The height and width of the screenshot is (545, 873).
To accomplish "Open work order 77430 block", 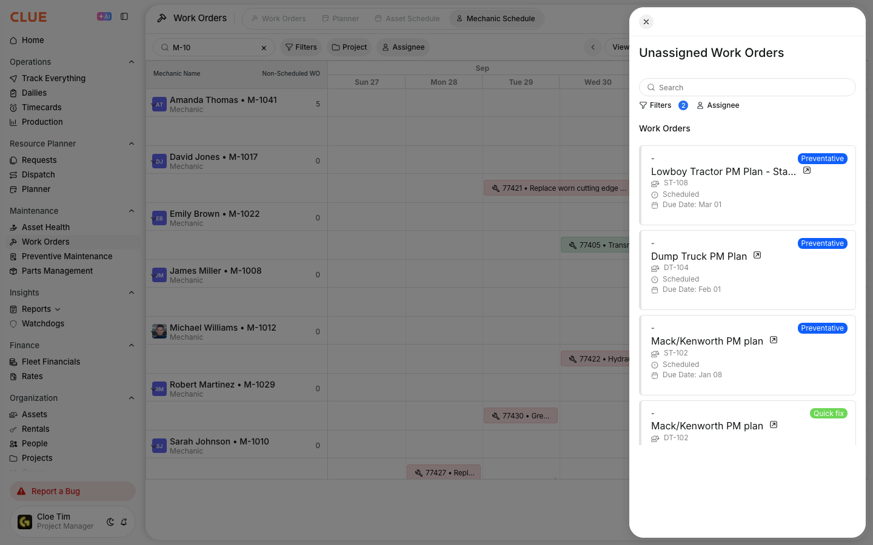I will [521, 416].
